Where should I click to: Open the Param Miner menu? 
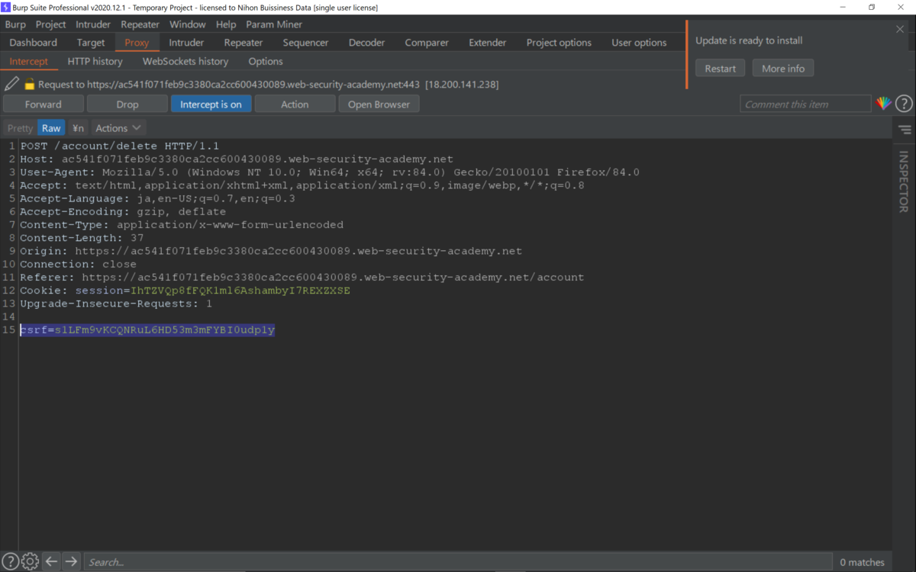pos(274,24)
